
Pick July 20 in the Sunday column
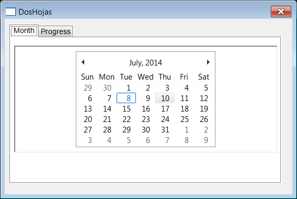click(x=88, y=119)
